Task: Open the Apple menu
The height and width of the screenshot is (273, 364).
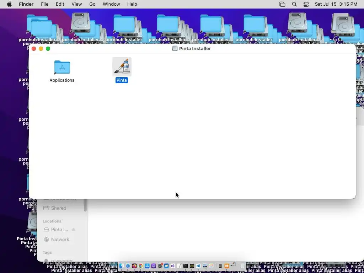Action: pyautogui.click(x=9, y=4)
